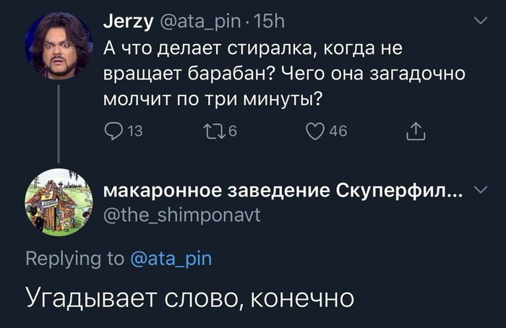Click the макаронное заведение display name

click(283, 191)
